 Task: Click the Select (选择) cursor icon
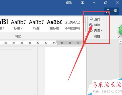[91, 31]
